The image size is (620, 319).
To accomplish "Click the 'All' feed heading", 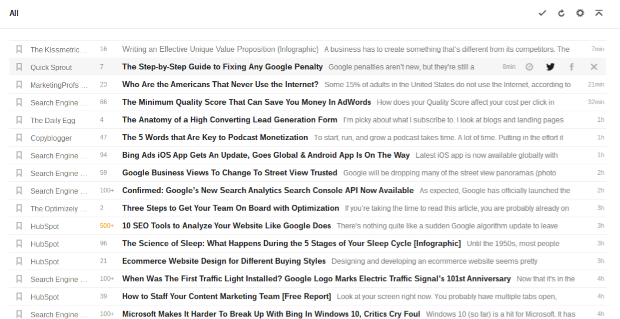I will tap(14, 13).
